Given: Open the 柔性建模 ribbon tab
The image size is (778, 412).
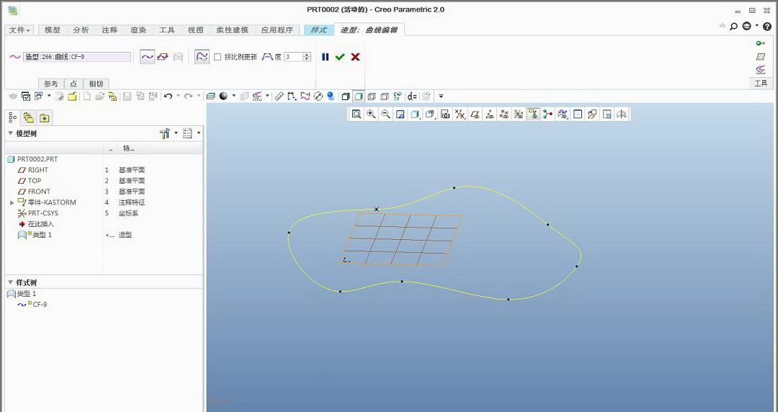Looking at the screenshot, I should (x=232, y=30).
